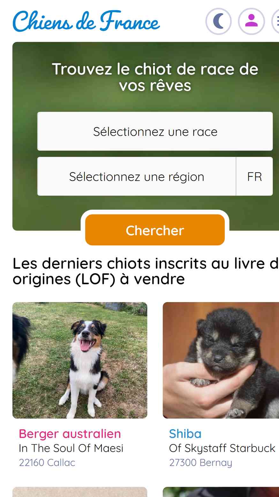Viewport: 279px width, 497px height.
Task: Toggle dark mode with the moon icon
Action: click(218, 21)
